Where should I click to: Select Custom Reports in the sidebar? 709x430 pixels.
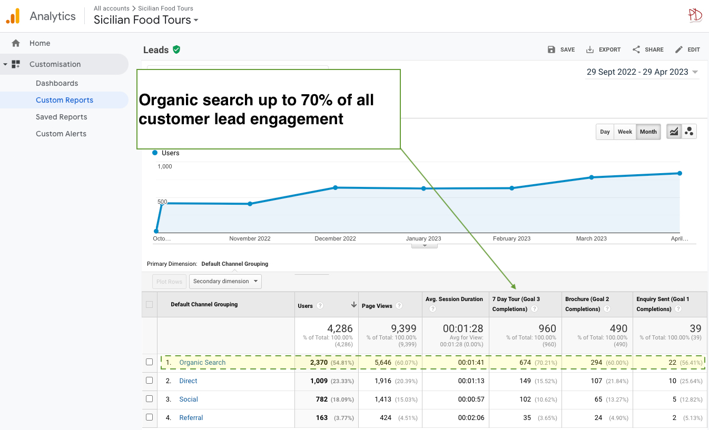[x=64, y=100]
